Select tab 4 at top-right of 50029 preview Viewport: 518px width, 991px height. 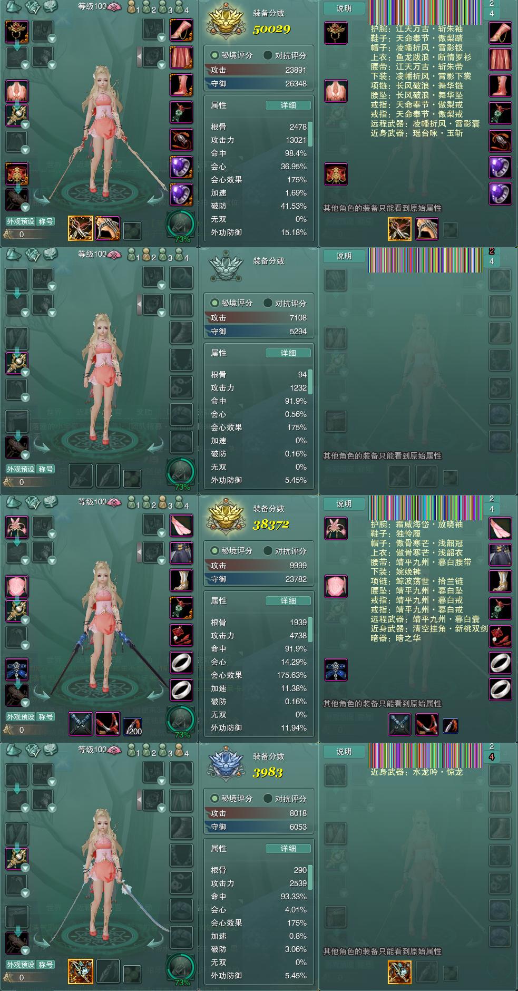tap(492, 14)
